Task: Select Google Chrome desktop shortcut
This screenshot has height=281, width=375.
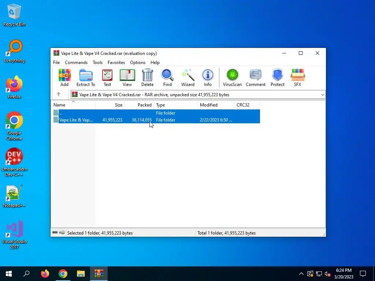Action: pyautogui.click(x=14, y=126)
